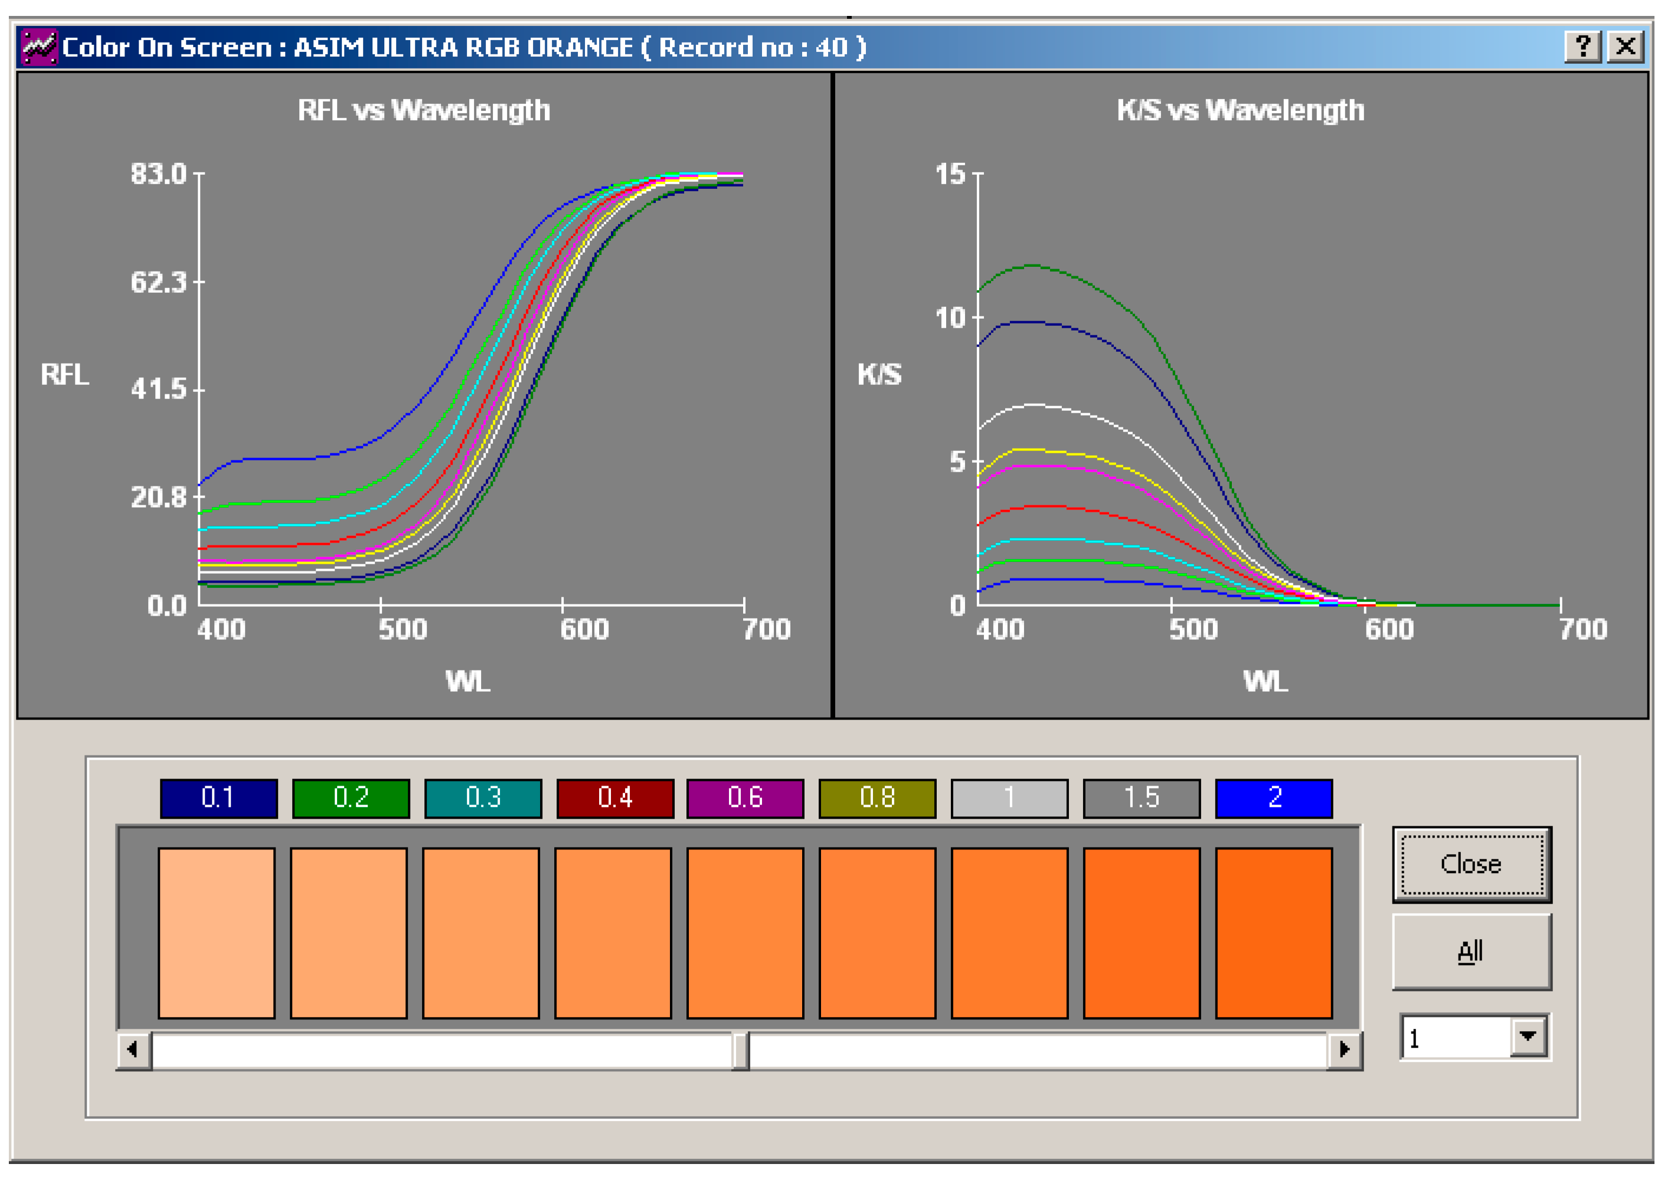Image resolution: width=1671 pixels, height=1177 pixels.
Task: Select the lightest orange swatch
Action: 216,933
